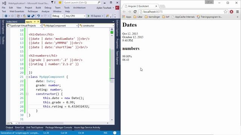Open the Debug menu
The image size is (241, 135).
point(48,7)
